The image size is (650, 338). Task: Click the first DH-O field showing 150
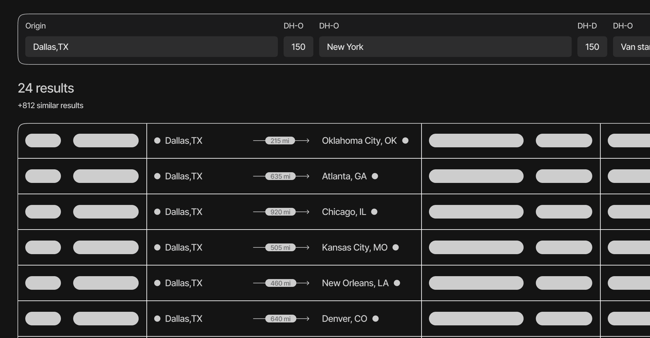(298, 47)
